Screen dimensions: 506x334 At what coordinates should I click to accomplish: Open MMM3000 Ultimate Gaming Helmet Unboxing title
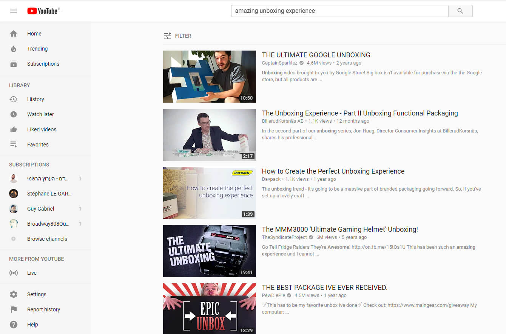[x=340, y=229]
